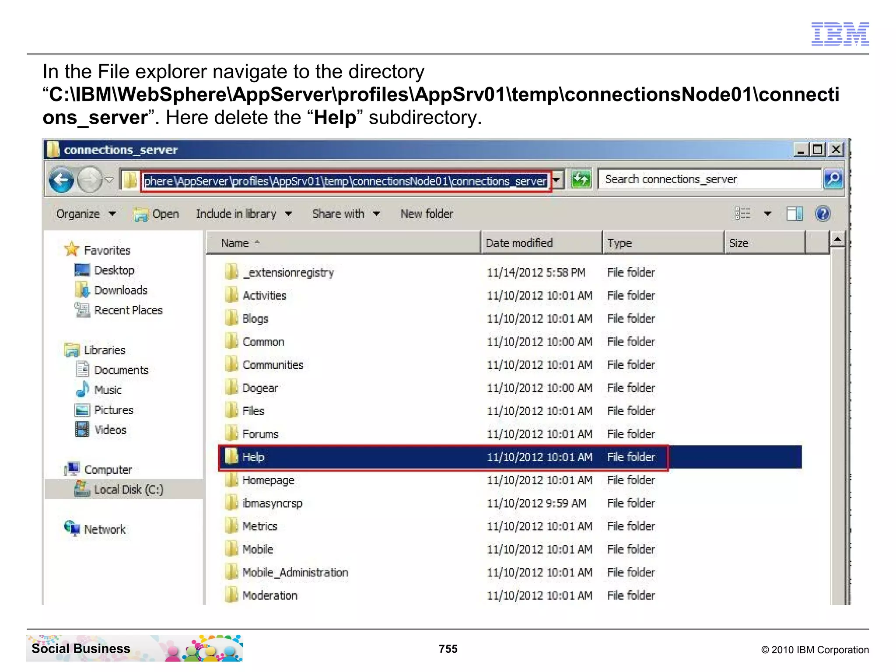The image size is (896, 672).
Task: Expand the address bar history dropdown
Action: (x=556, y=180)
